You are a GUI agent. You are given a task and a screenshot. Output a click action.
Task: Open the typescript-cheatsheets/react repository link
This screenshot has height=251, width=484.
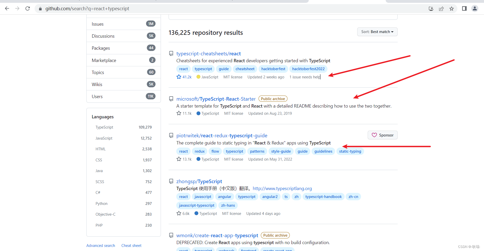coord(209,54)
